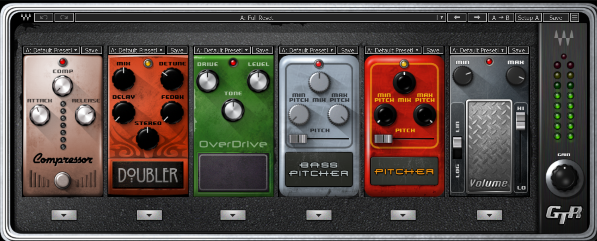This screenshot has width=597, height=241.
Task: Save the Volume pedal preset
Action: click(519, 50)
